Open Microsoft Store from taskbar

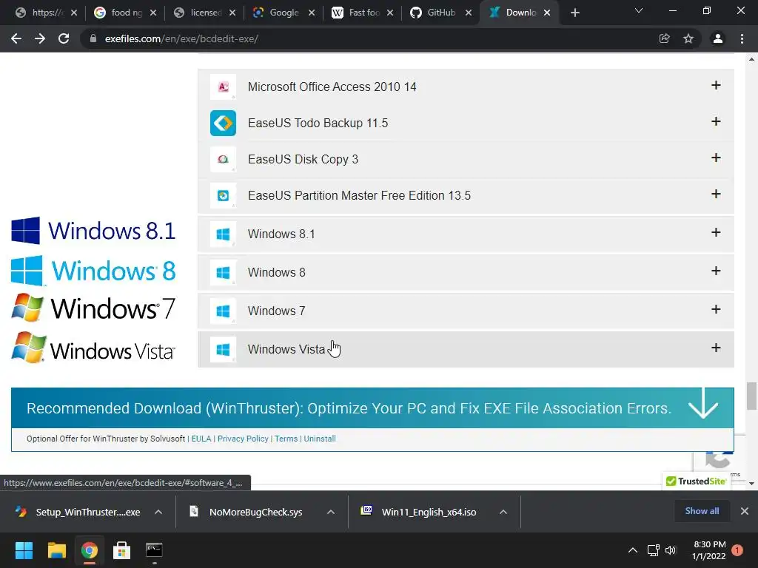(x=122, y=550)
